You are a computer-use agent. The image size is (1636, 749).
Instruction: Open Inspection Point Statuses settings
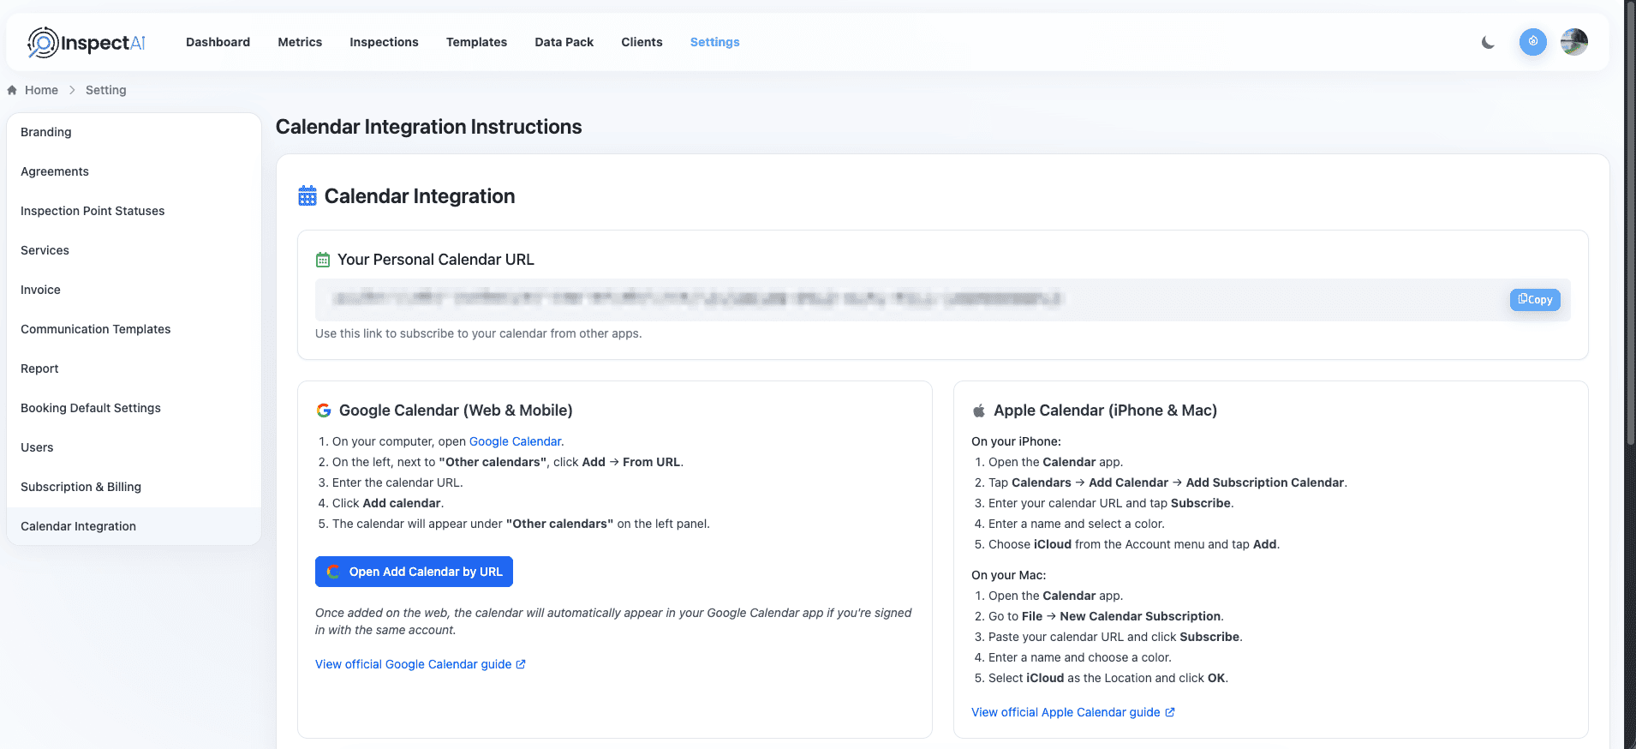click(x=93, y=211)
